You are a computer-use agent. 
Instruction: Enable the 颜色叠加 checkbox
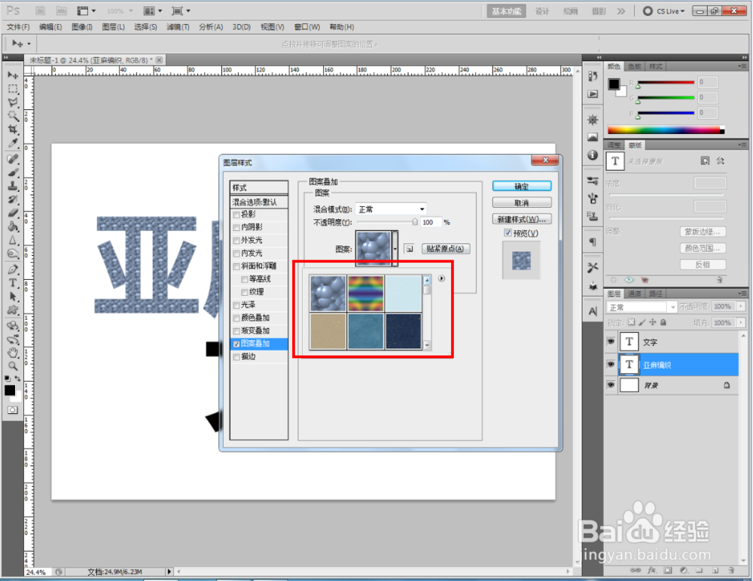[x=236, y=318]
